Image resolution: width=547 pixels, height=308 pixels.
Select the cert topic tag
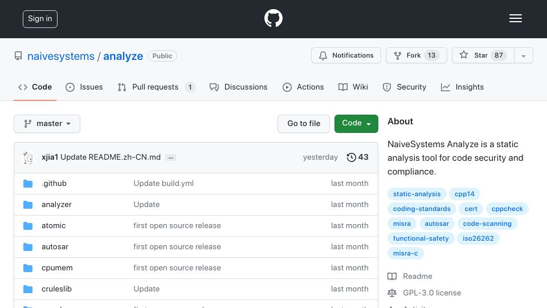pos(471,209)
